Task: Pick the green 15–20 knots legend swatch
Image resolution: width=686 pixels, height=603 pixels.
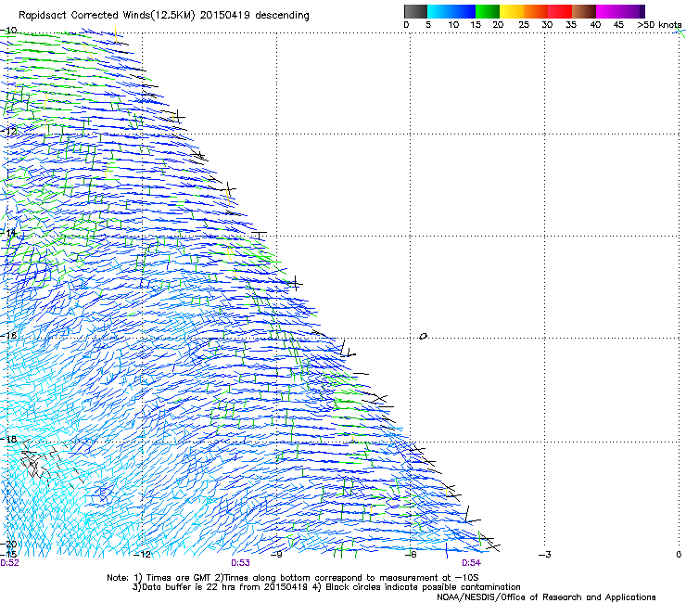Action: click(488, 11)
